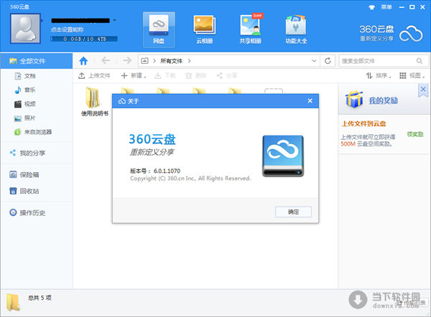This screenshot has width=431, height=317.
Task: Open the path history dropdown arrow
Action: 314,61
